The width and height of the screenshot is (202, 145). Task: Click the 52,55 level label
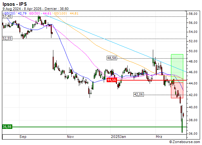(x=7, y=38)
